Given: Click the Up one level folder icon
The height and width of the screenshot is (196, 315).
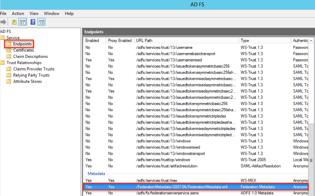Looking at the screenshot, I should [14, 22].
